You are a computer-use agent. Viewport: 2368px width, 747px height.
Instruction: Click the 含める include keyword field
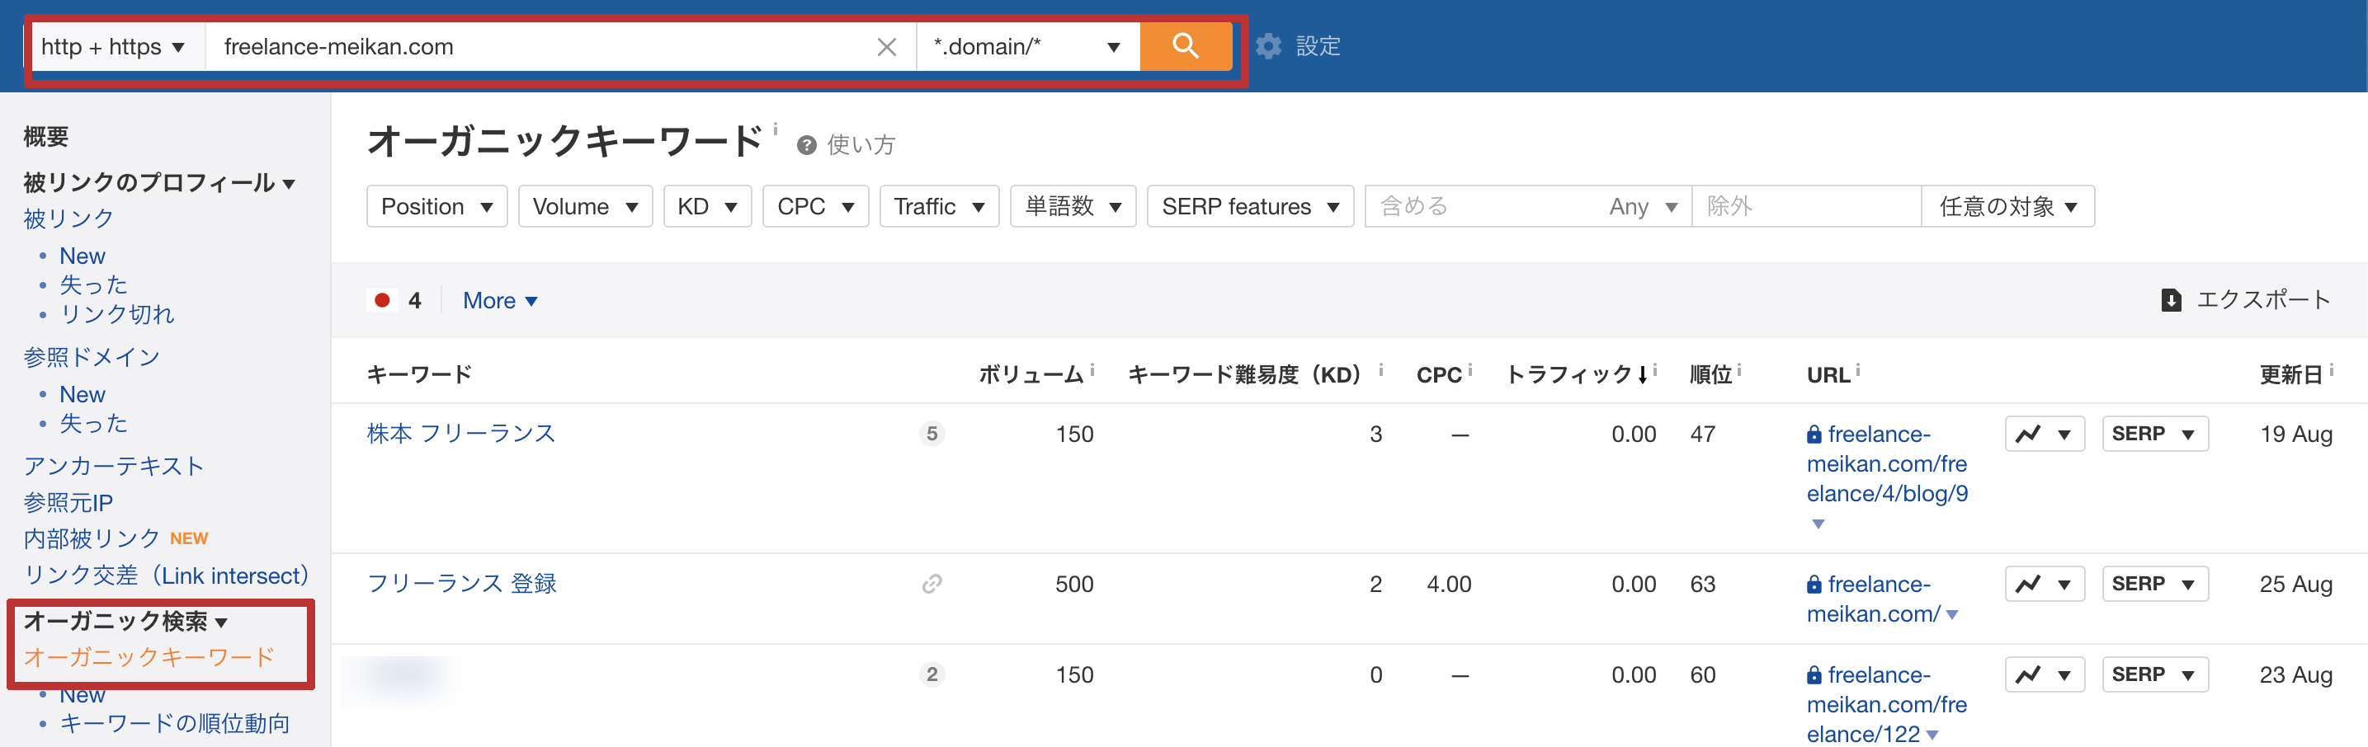coord(1484,207)
